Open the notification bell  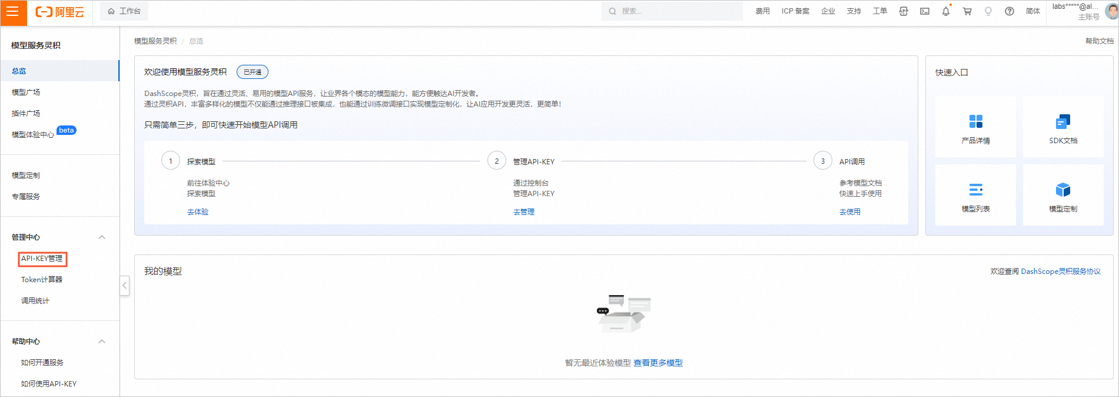tap(946, 11)
